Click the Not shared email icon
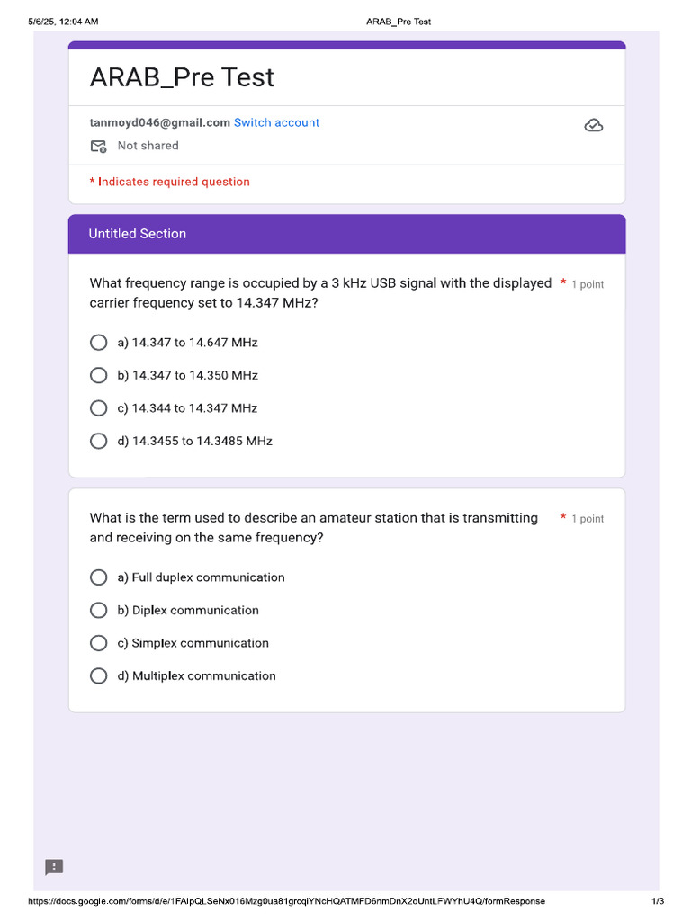 pos(98,147)
